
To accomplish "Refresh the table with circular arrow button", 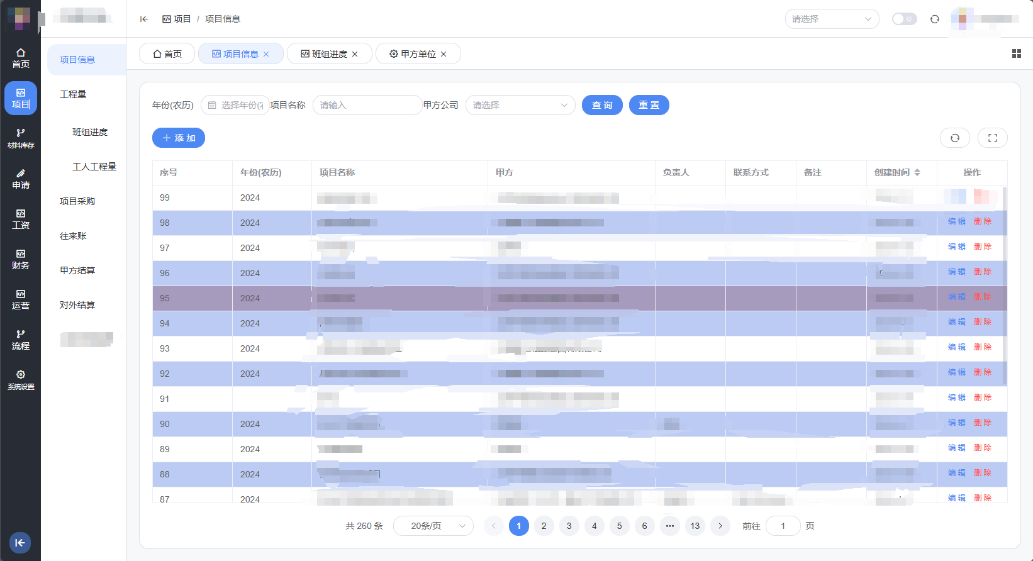I will point(955,138).
